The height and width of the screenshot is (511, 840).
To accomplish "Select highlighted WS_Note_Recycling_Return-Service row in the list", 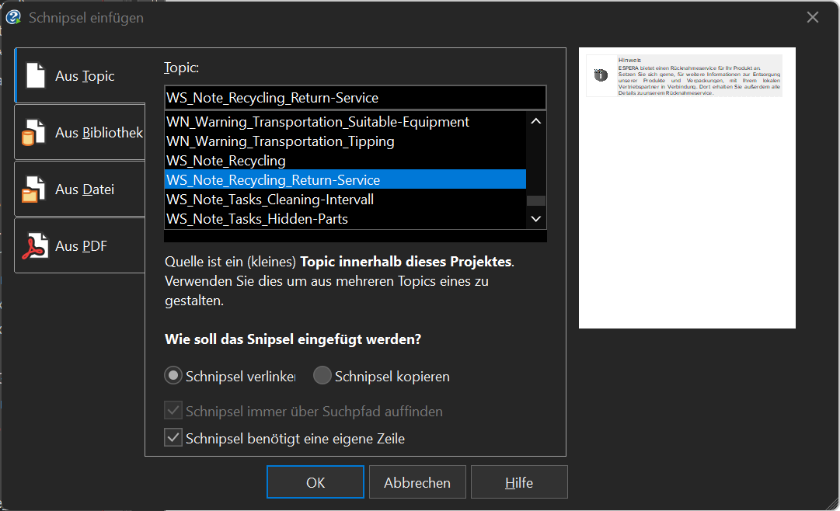I will pyautogui.click(x=345, y=180).
